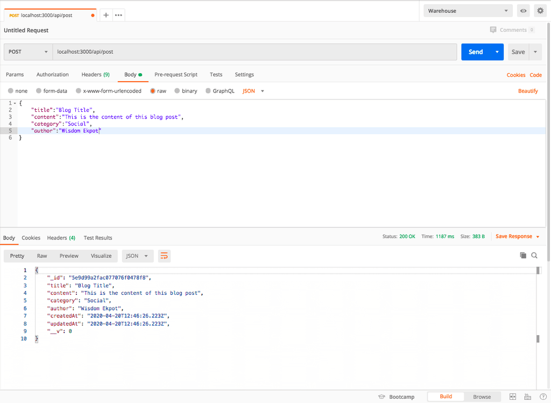Open the POST method dropdown
The width and height of the screenshot is (551, 403).
pos(28,52)
